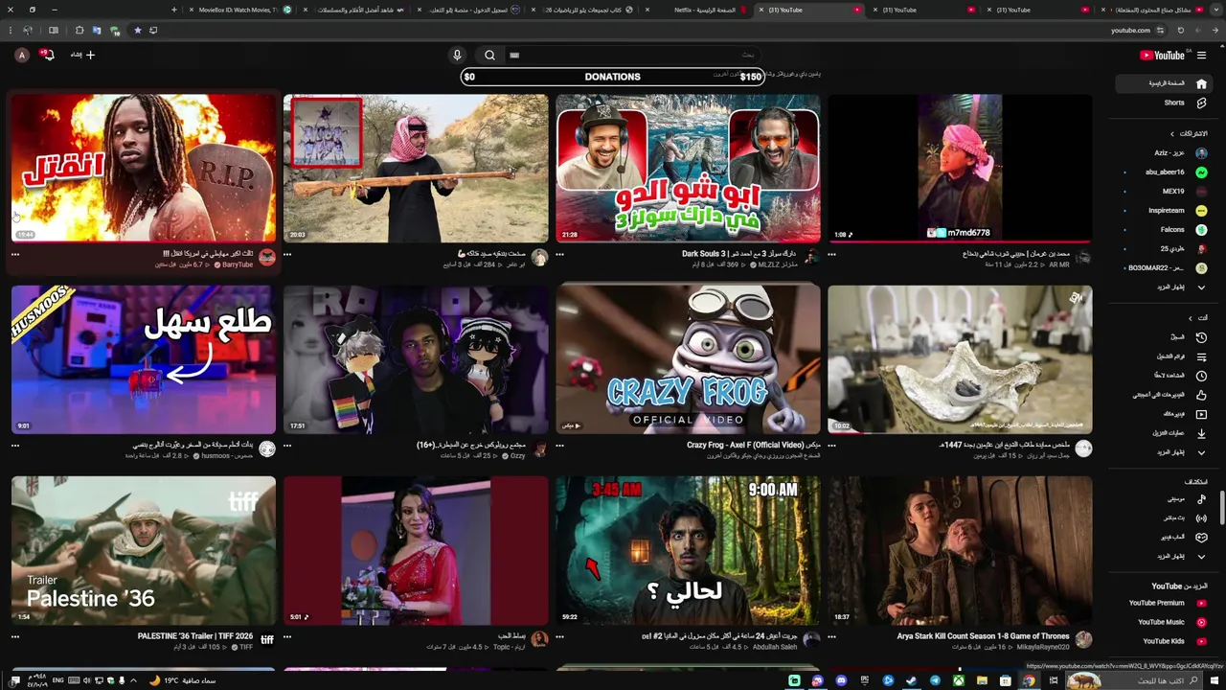Open the R.I.P. explosion video thumbnail

point(144,168)
